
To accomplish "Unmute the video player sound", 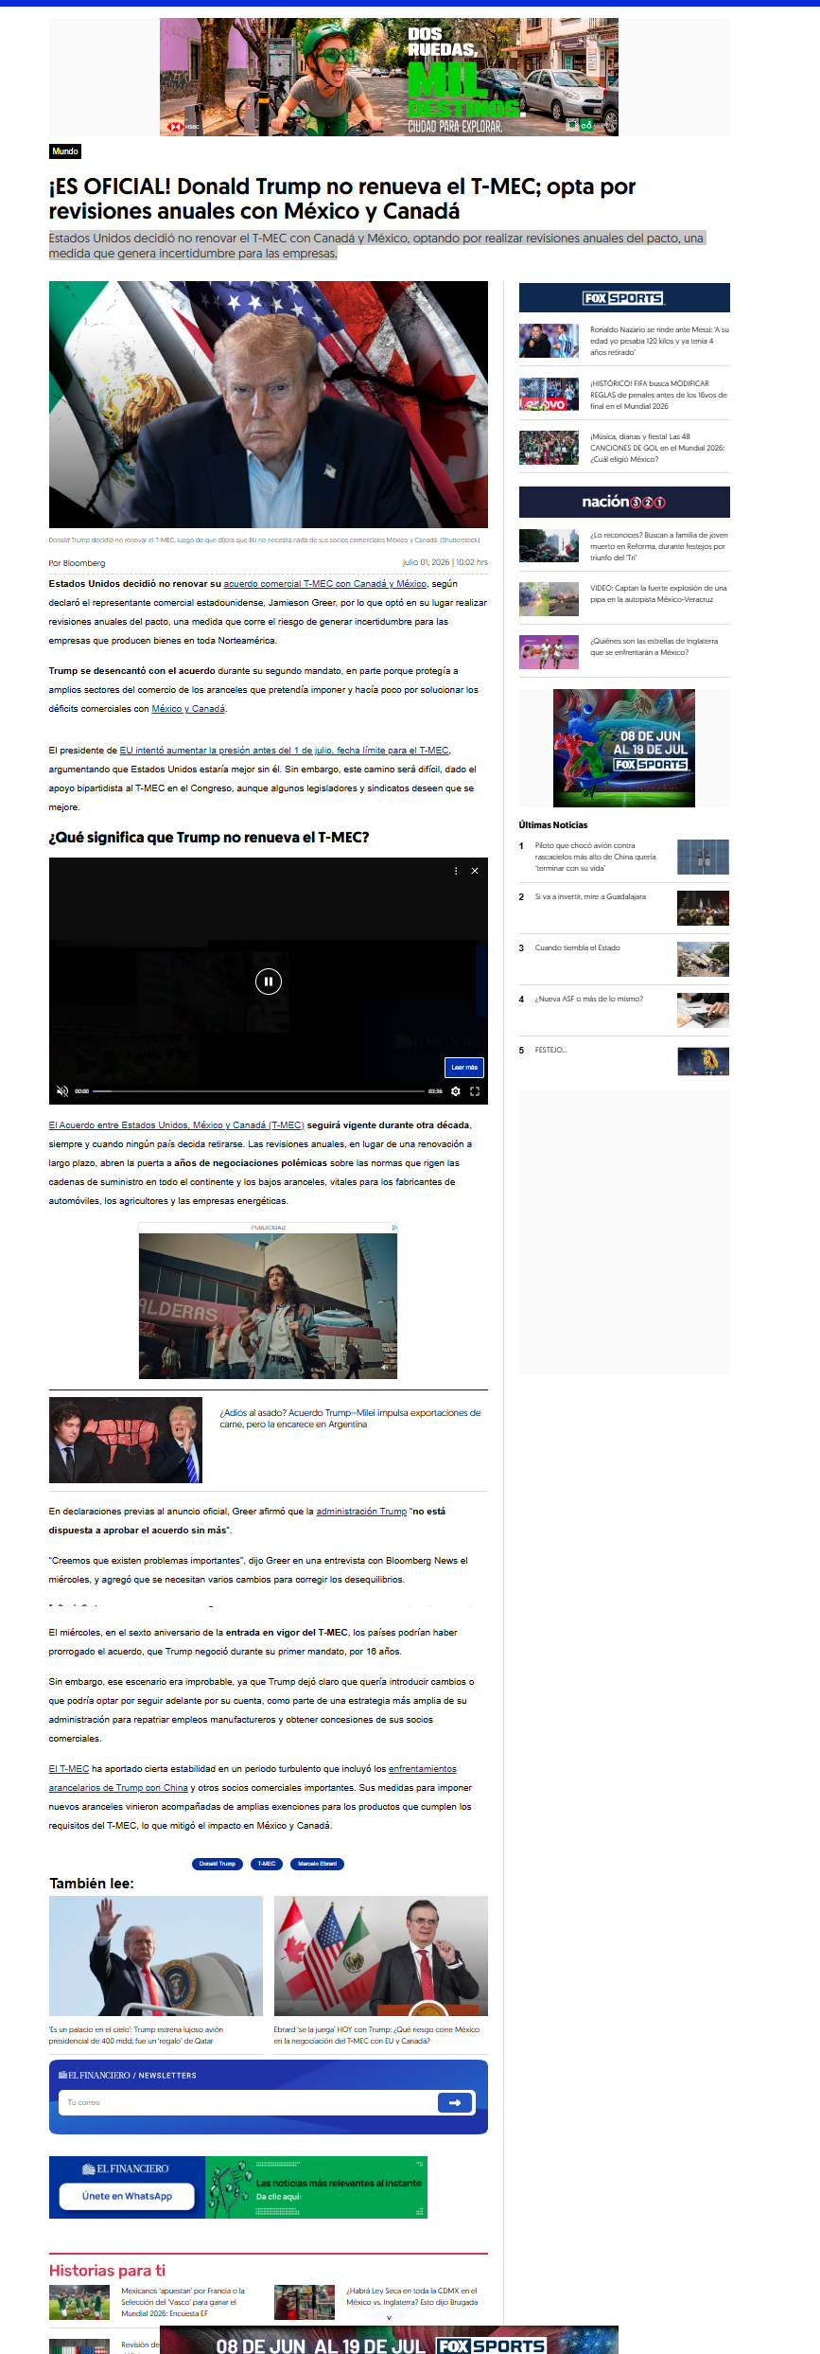I will 62,1091.
